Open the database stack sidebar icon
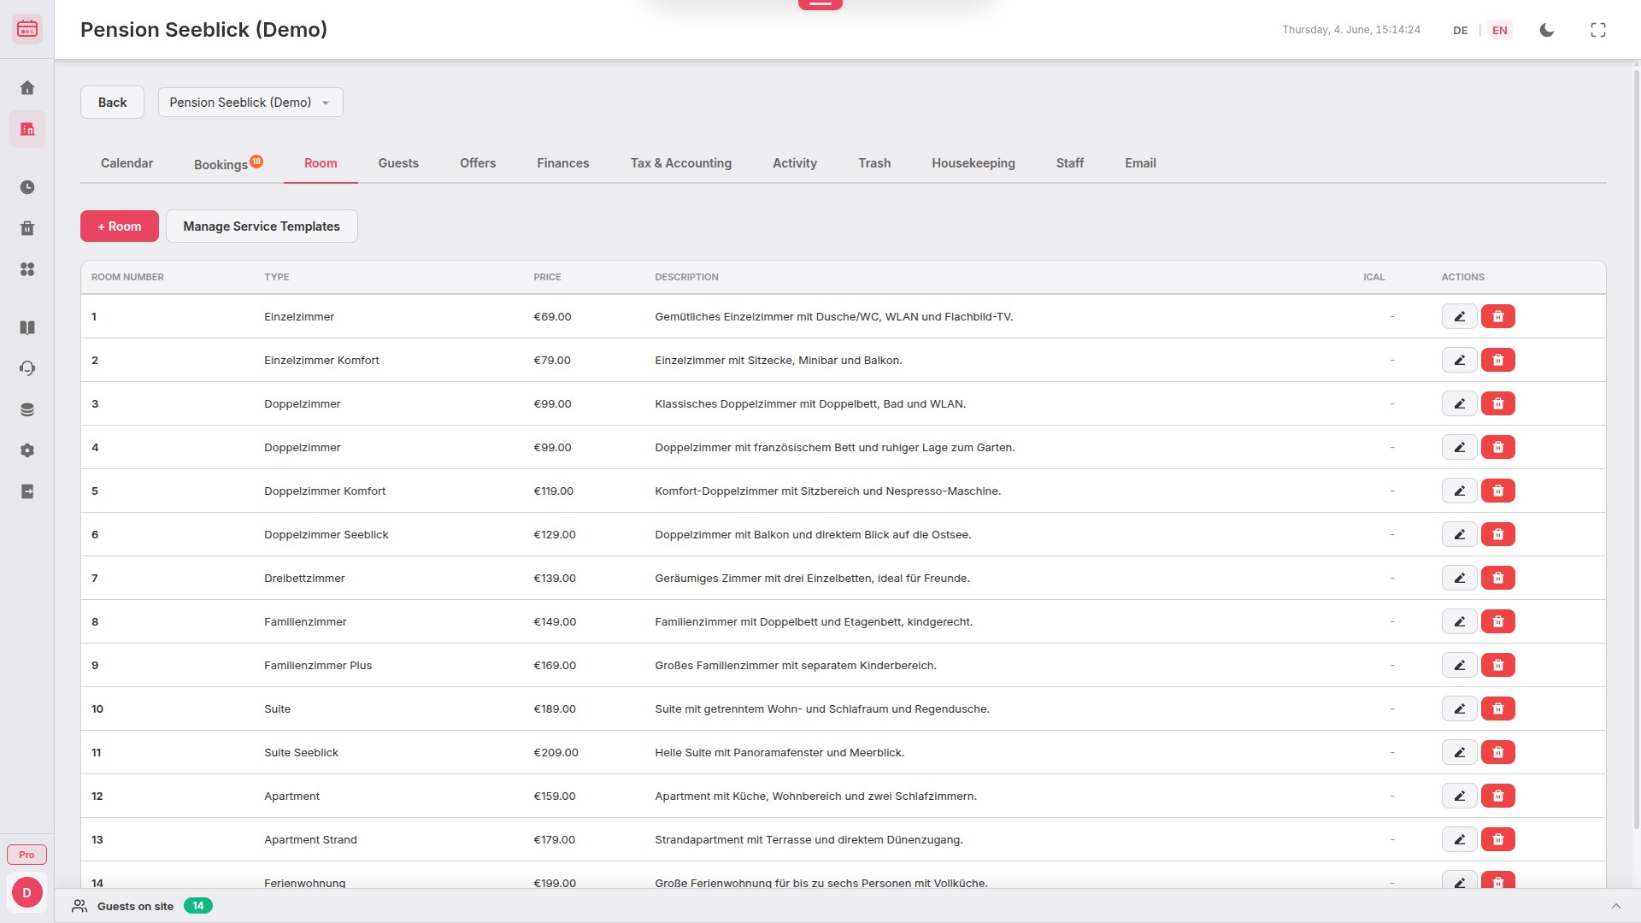The image size is (1641, 923). 27,409
